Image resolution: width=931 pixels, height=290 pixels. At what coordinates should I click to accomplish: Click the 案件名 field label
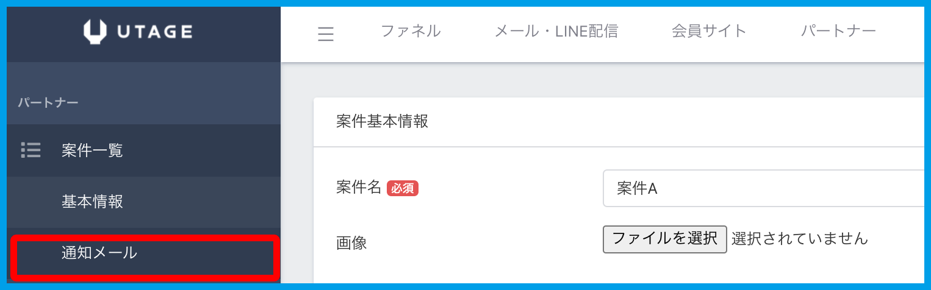(359, 188)
